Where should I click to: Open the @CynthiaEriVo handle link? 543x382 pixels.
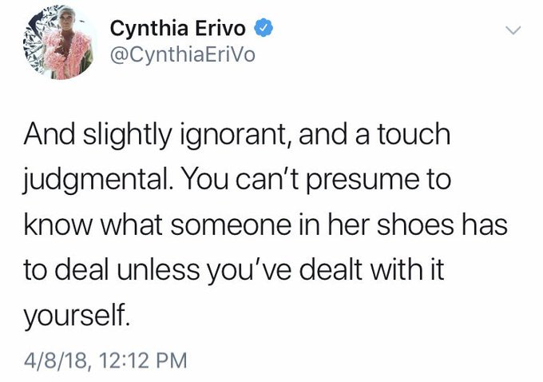click(182, 57)
